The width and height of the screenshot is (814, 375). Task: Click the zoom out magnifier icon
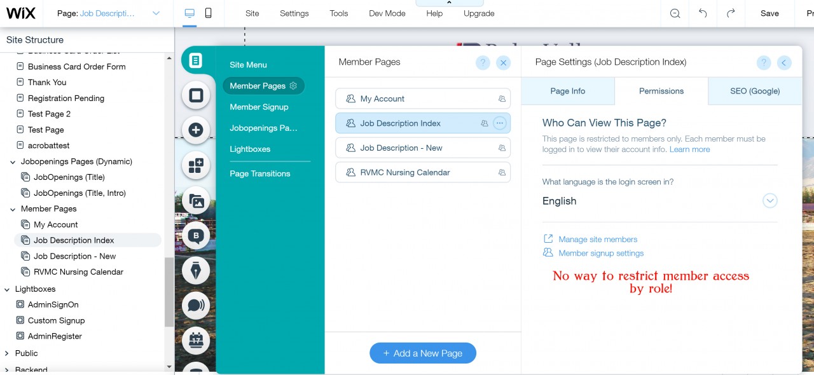(x=675, y=13)
